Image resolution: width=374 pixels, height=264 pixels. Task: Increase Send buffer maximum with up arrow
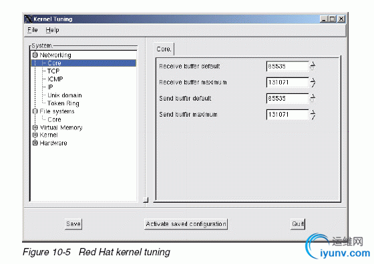(x=313, y=112)
